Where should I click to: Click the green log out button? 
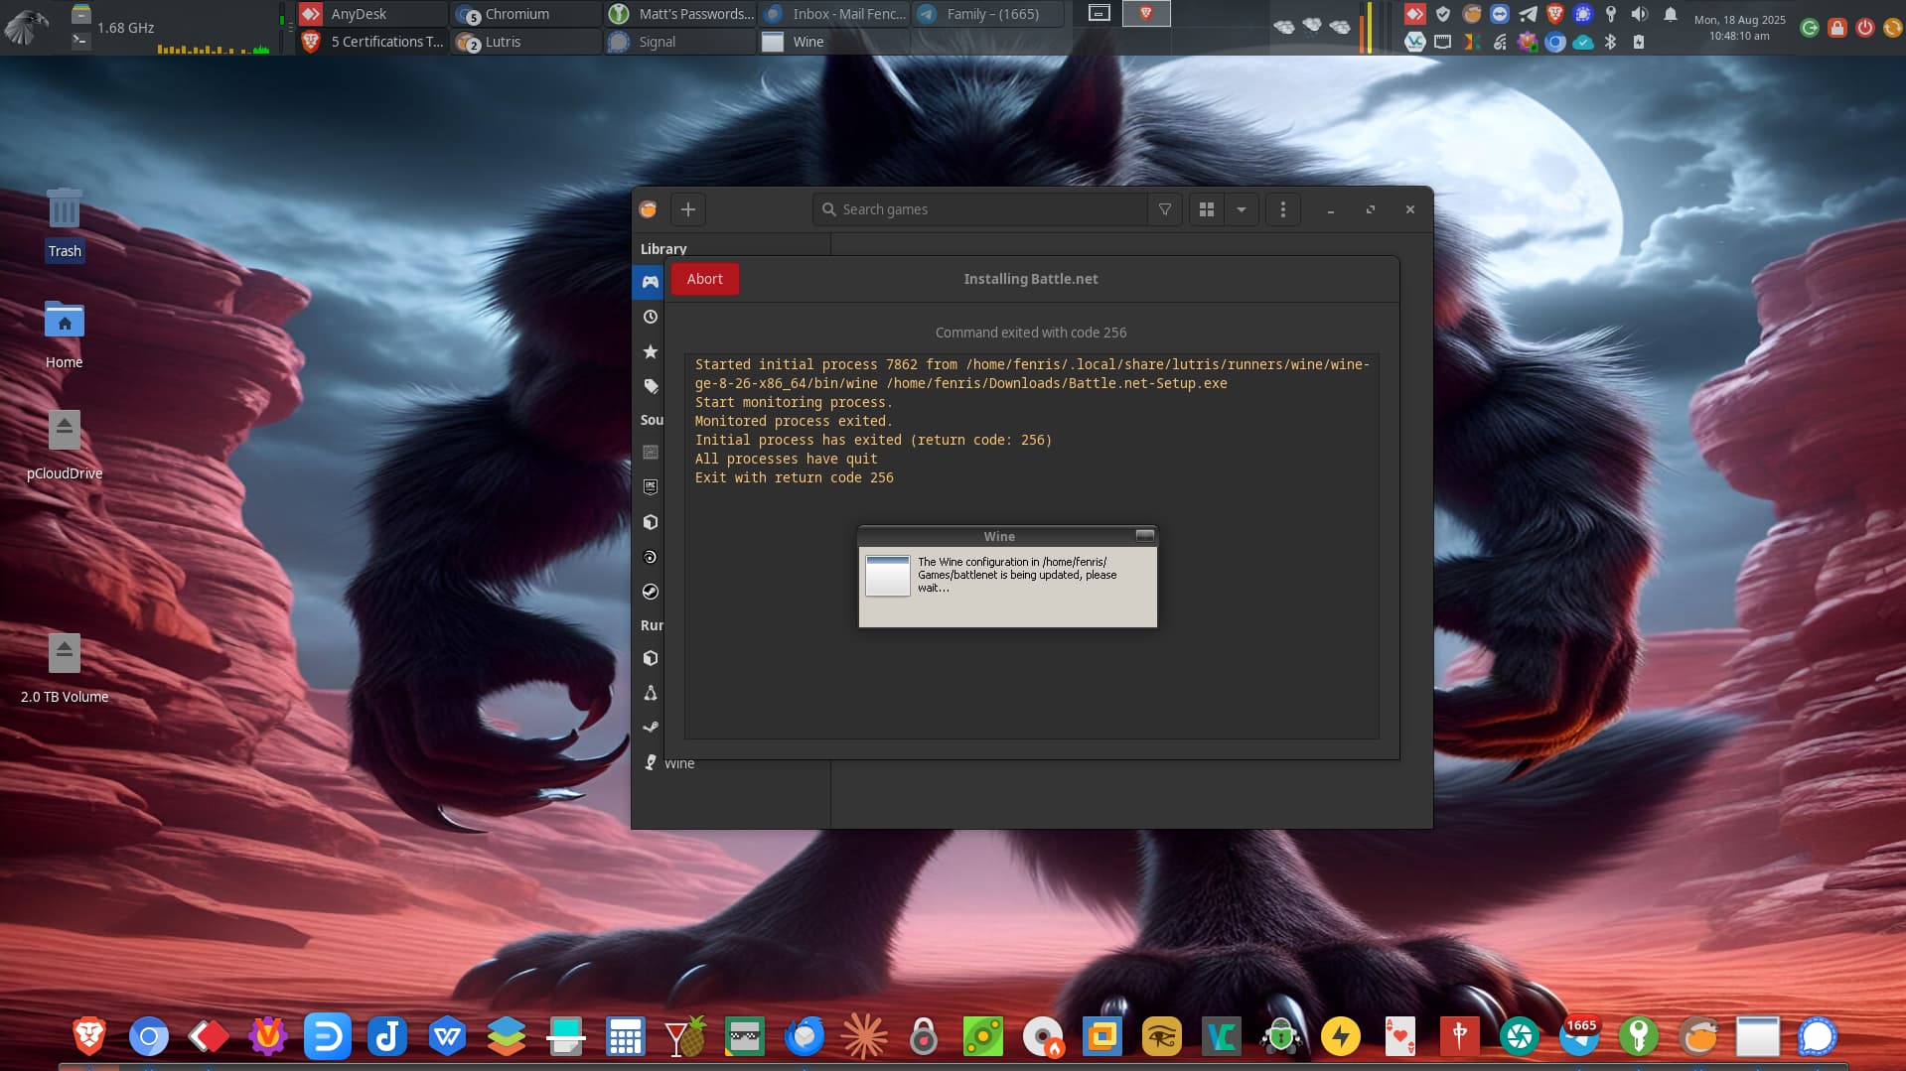tap(1810, 28)
